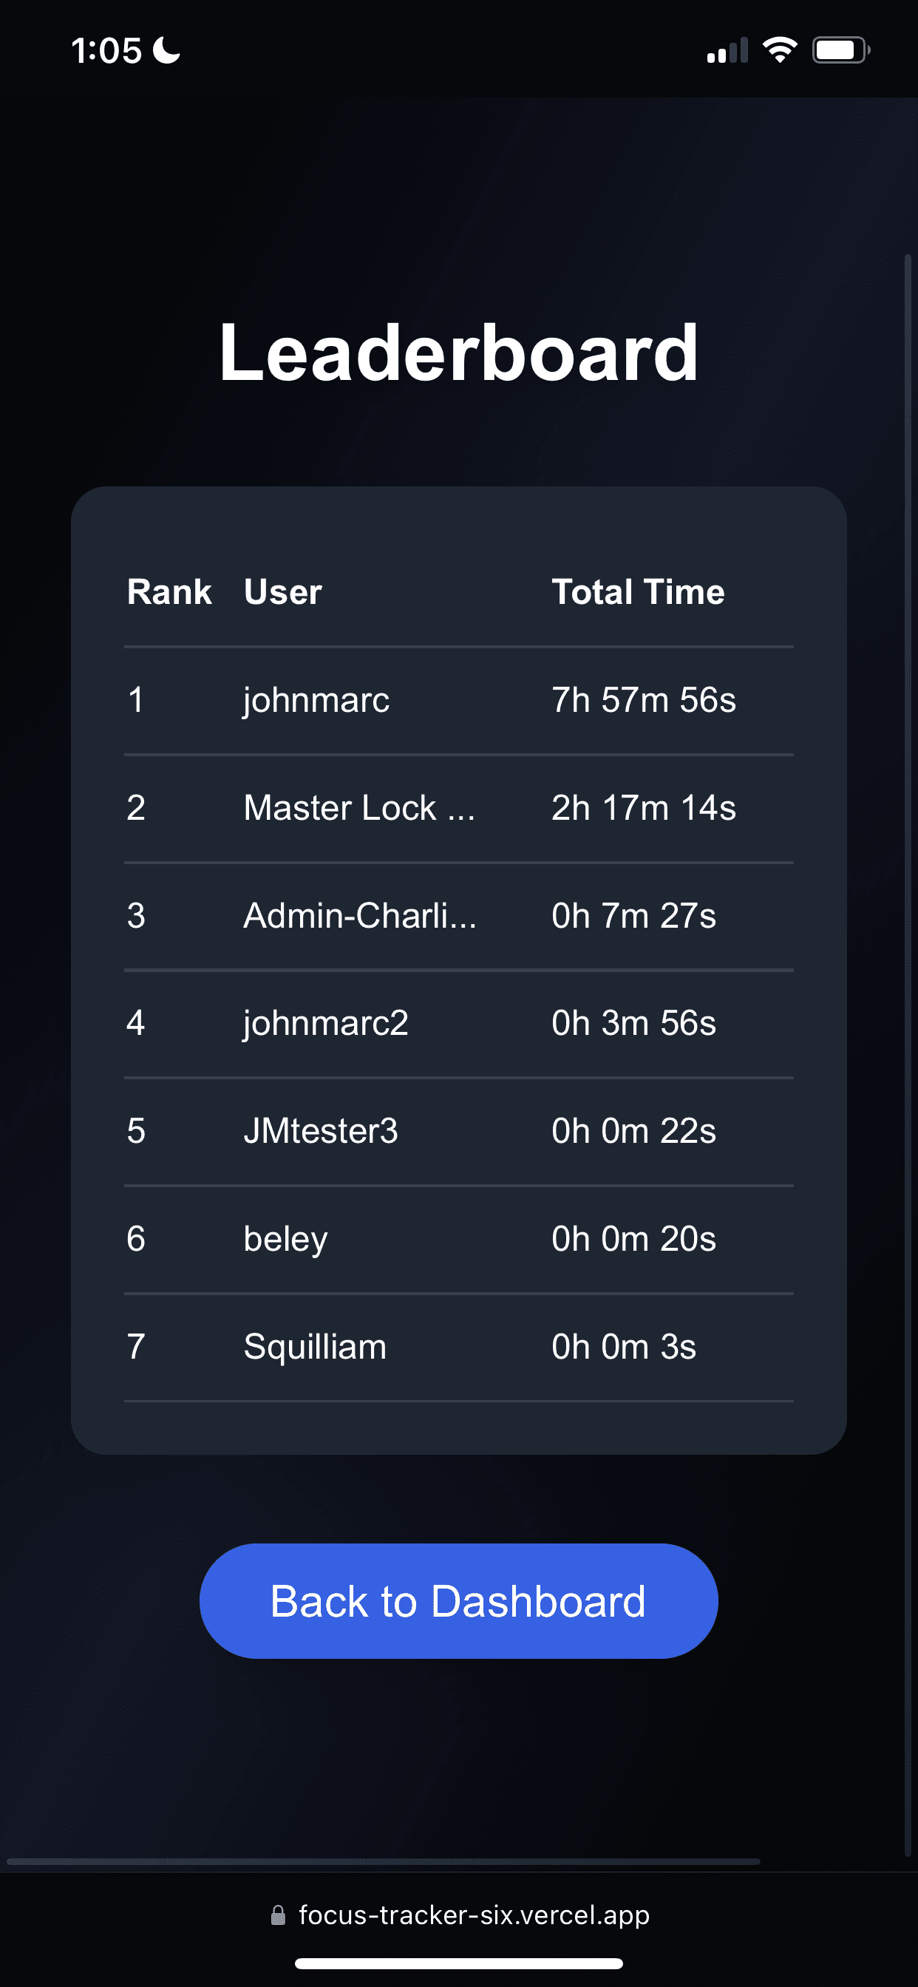This screenshot has height=1987, width=918.
Task: Tap the lock icon beside the URL
Action: [278, 1915]
